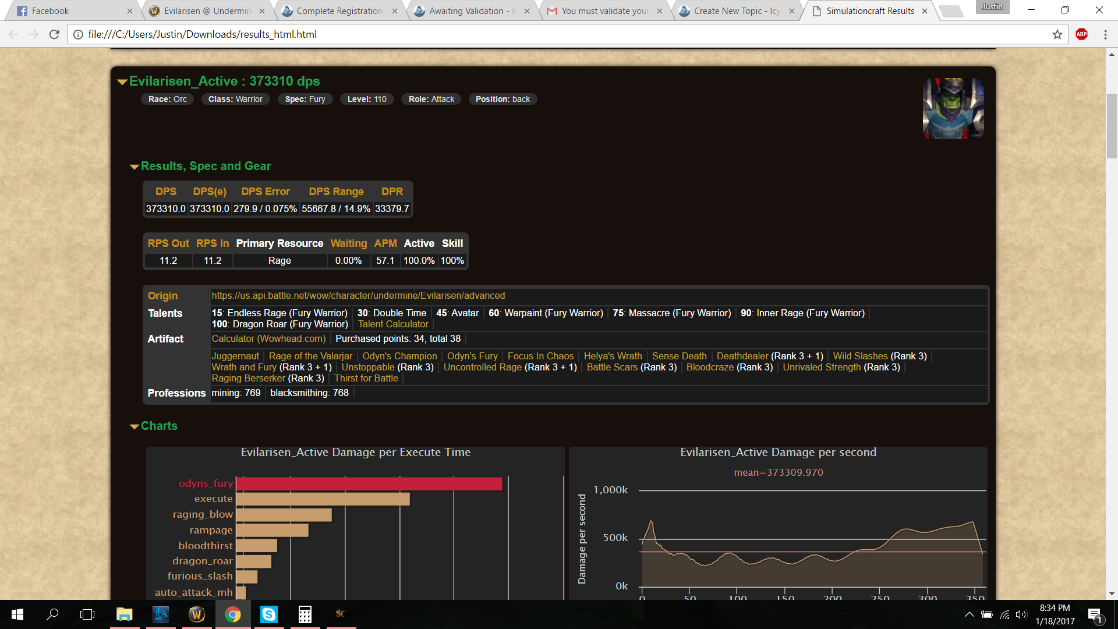Click the orc character portrait thumbnail
1118x629 pixels.
click(953, 108)
